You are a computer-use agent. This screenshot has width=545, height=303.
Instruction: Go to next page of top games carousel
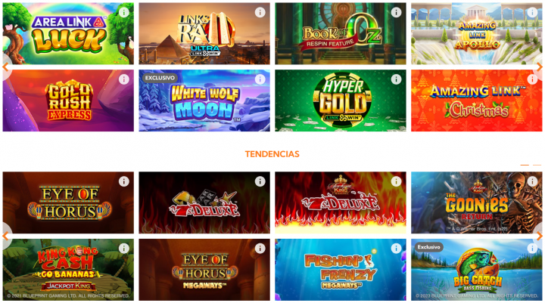point(539,67)
